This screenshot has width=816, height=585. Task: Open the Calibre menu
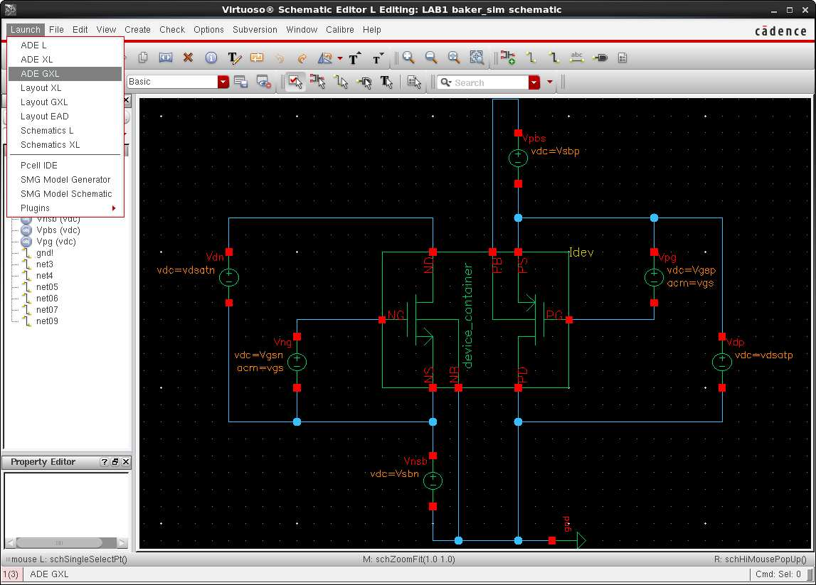340,30
